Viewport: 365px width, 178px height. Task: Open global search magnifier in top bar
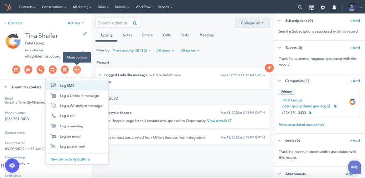(x=300, y=7)
